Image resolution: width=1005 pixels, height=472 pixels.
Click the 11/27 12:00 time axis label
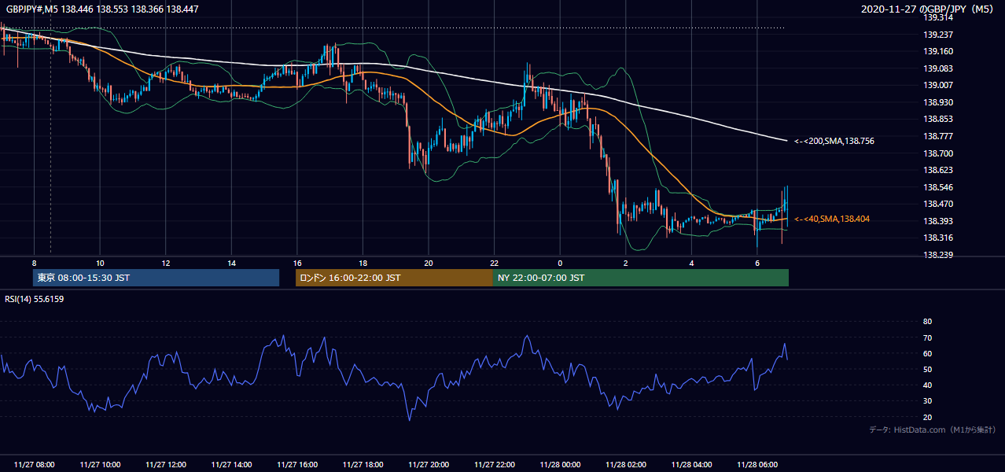(x=166, y=465)
